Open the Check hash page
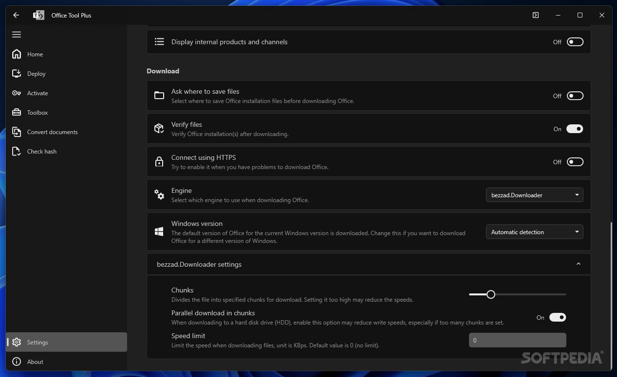 67,151
